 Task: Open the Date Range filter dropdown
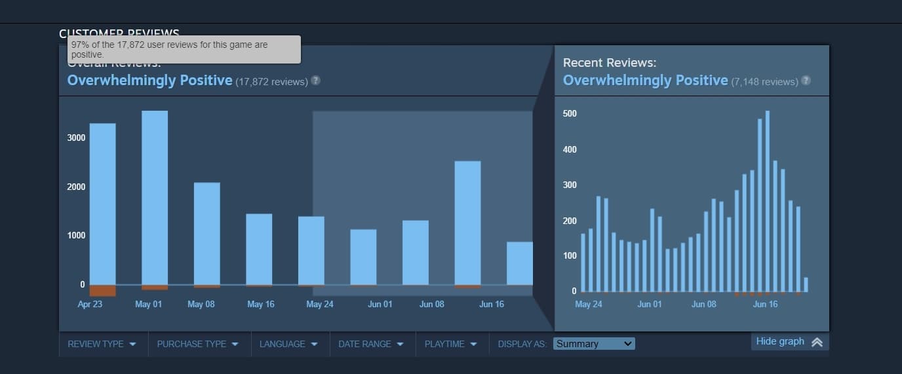[x=371, y=344]
